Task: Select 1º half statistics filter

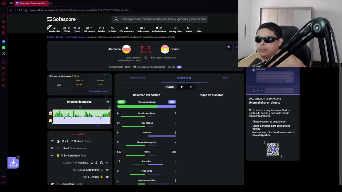Action: (x=182, y=87)
